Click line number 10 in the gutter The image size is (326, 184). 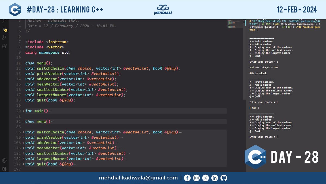coord(18,58)
